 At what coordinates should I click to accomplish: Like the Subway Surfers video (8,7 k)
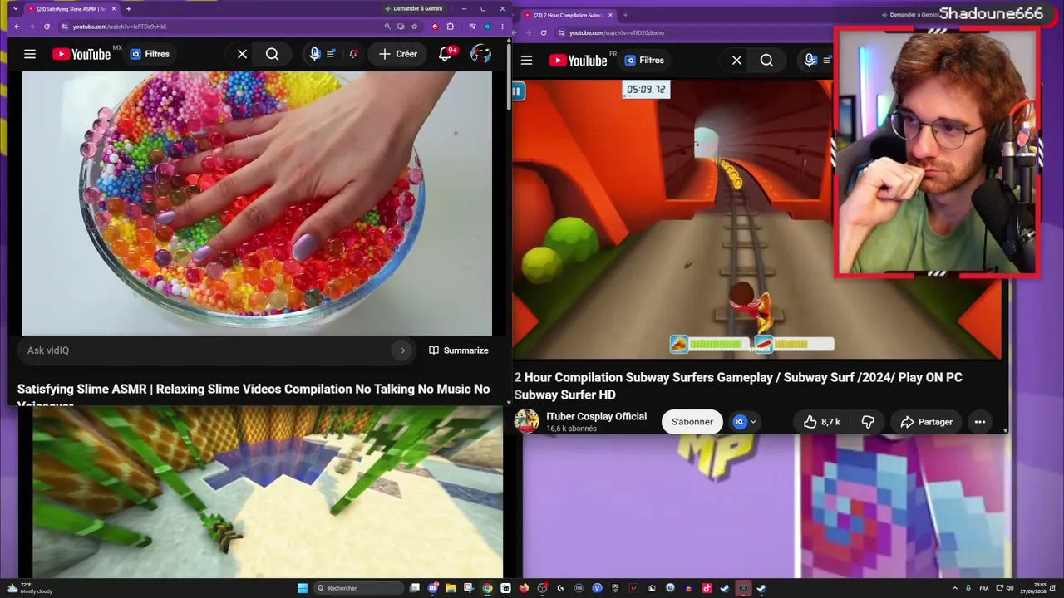coord(820,422)
